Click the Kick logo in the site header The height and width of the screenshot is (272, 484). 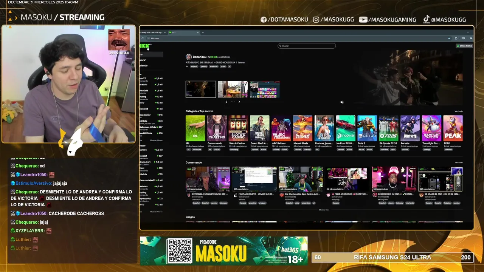click(145, 46)
